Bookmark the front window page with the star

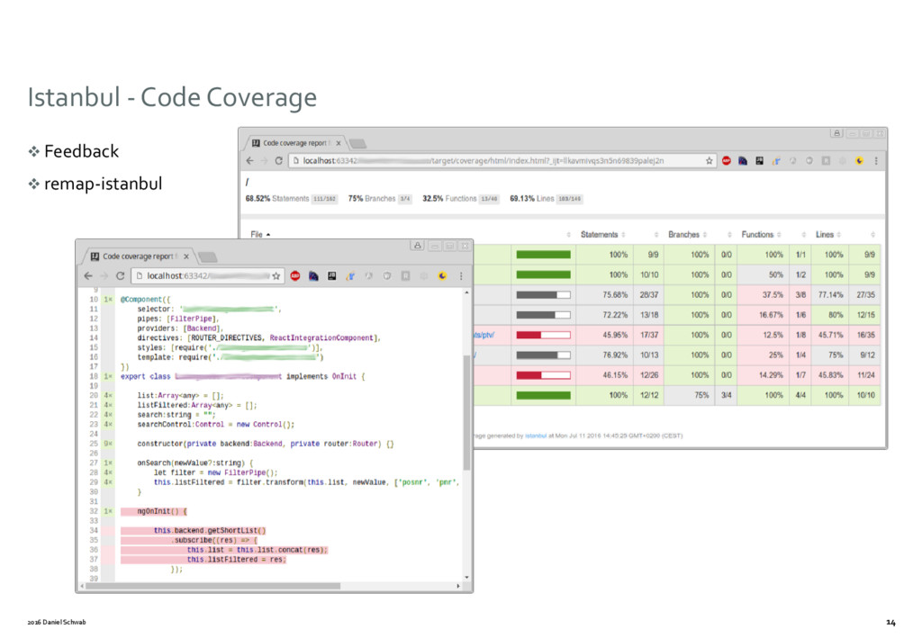(276, 275)
